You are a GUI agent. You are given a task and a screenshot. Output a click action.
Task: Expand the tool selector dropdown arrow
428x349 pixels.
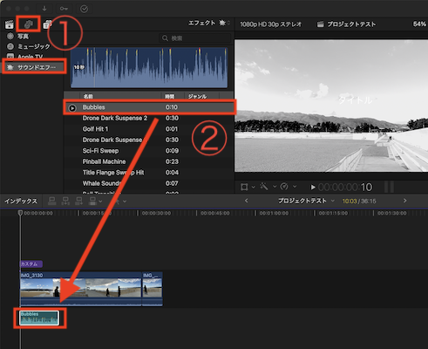[x=125, y=202]
